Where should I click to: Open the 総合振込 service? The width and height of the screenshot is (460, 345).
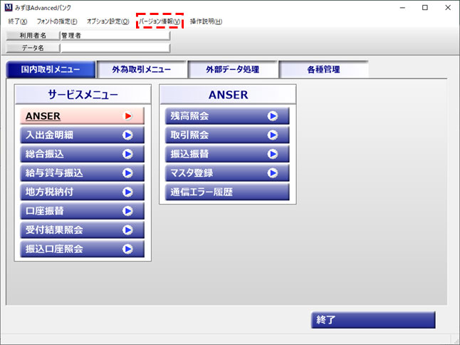click(82, 154)
